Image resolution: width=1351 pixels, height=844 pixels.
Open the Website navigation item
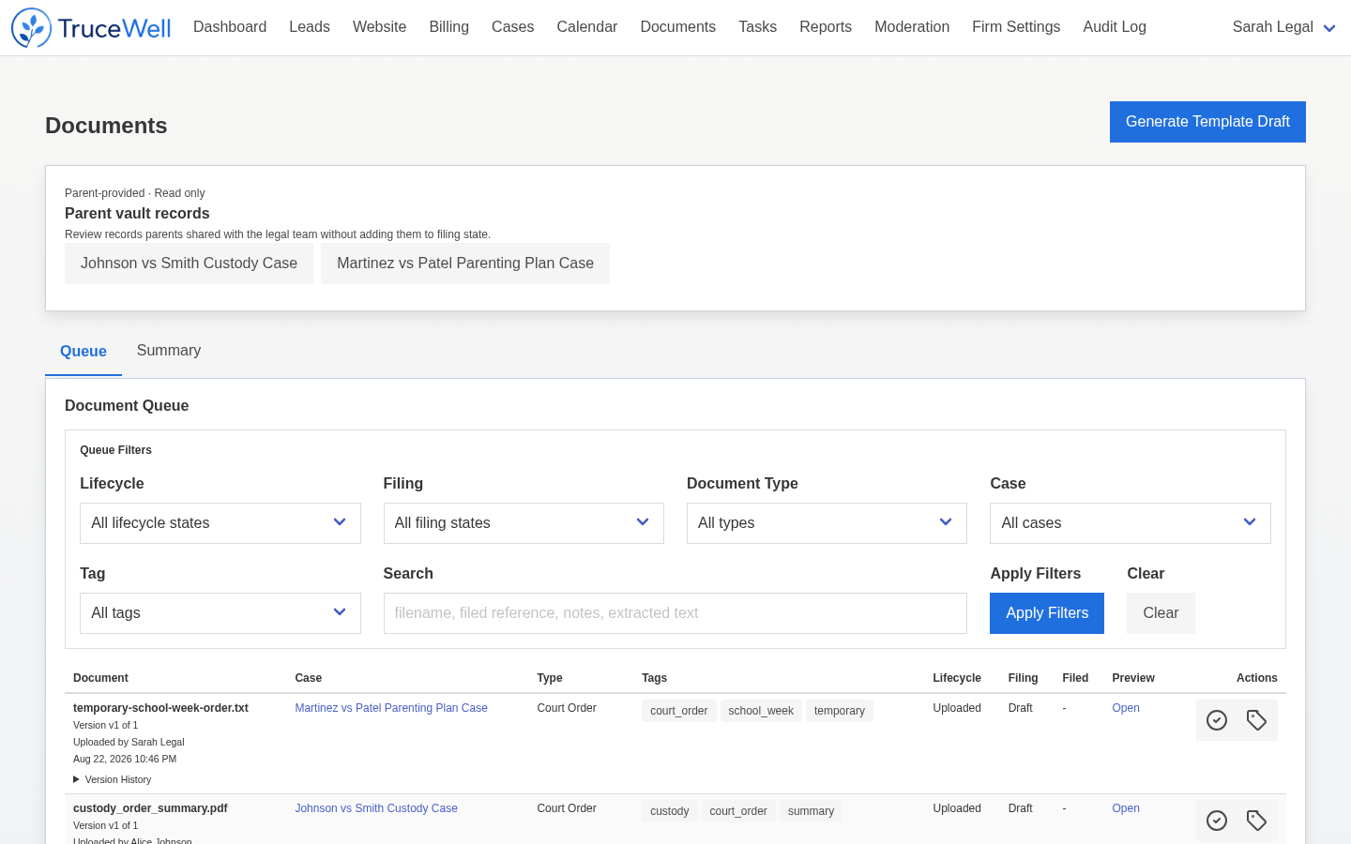click(x=379, y=27)
